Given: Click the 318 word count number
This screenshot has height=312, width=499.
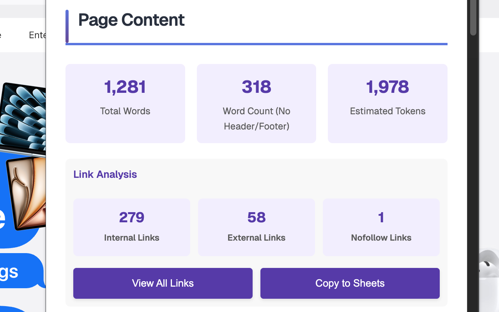Looking at the screenshot, I should point(257,87).
